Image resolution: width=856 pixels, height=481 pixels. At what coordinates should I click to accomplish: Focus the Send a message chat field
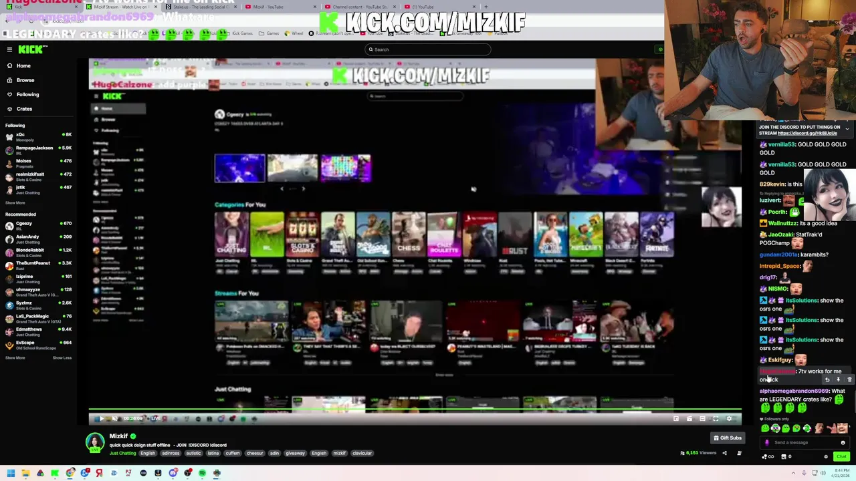[x=806, y=442]
